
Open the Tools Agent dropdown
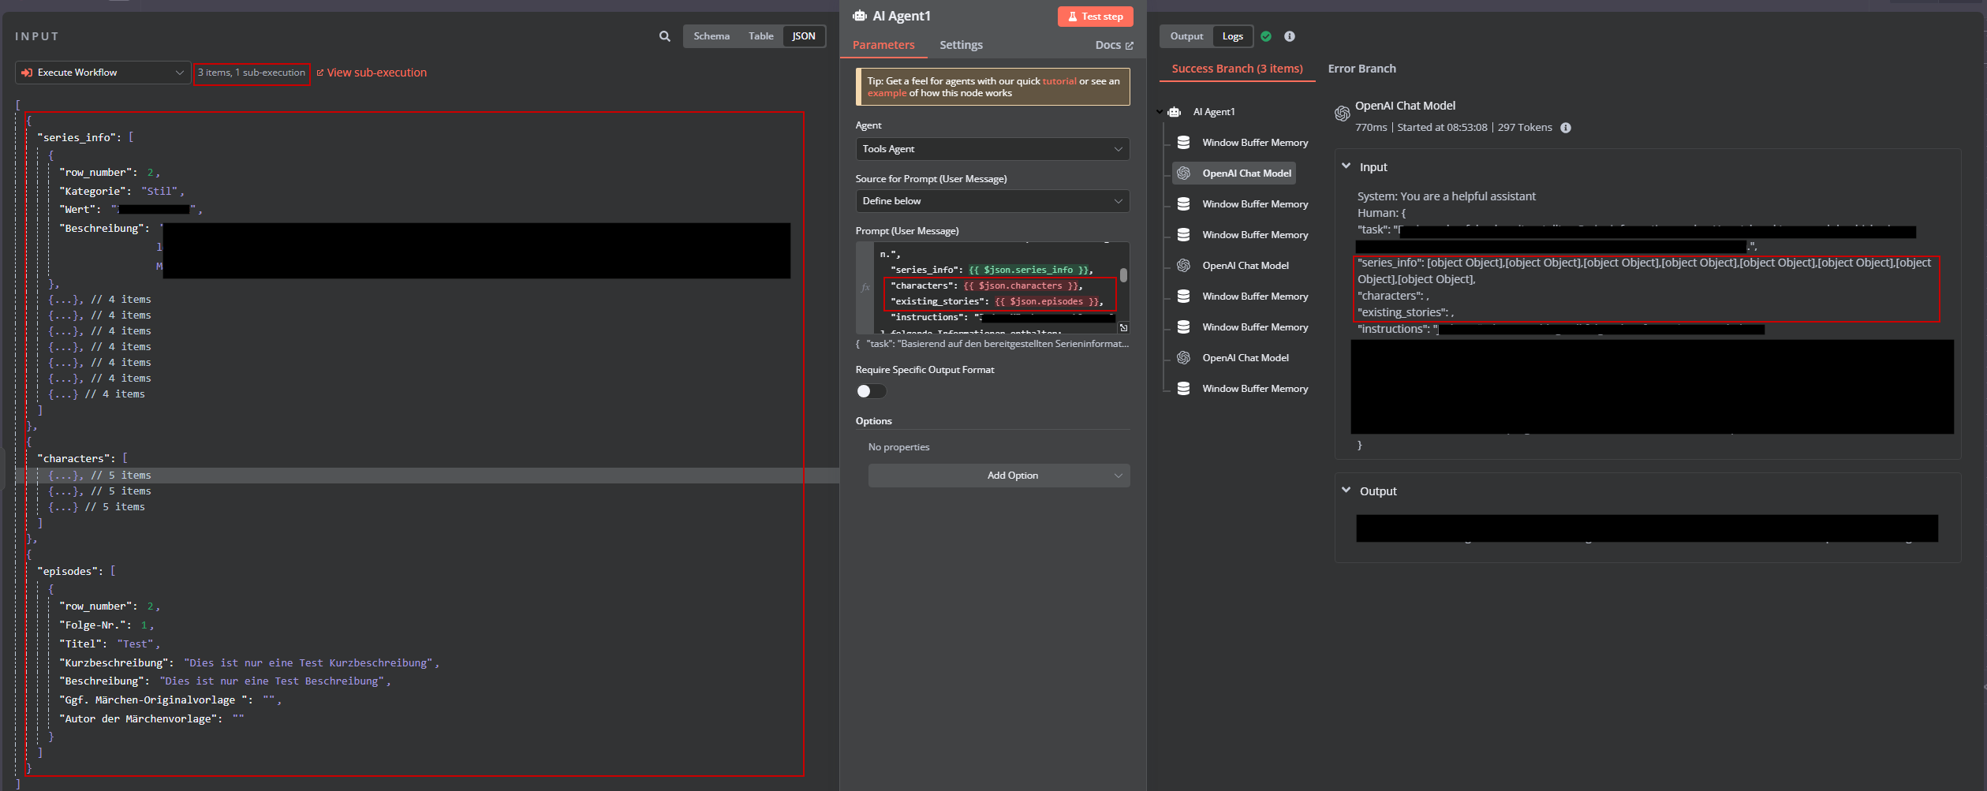coord(992,149)
